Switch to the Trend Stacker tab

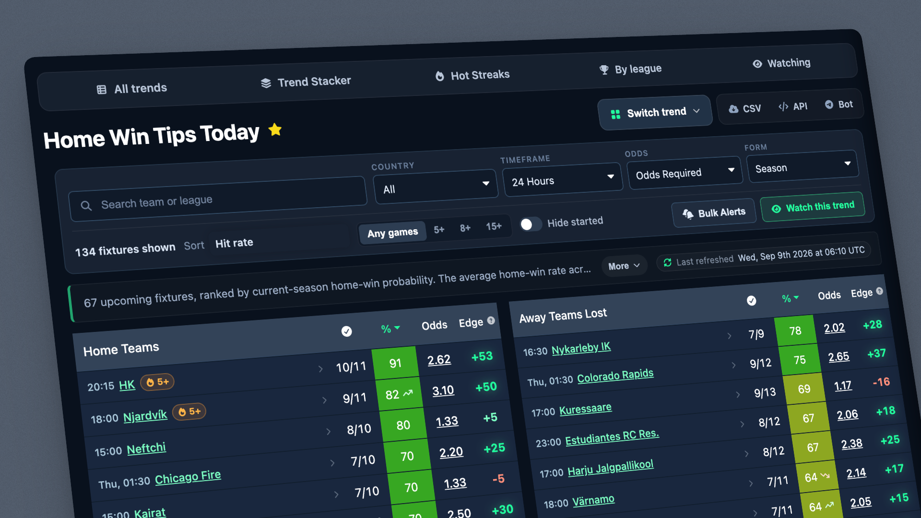306,82
